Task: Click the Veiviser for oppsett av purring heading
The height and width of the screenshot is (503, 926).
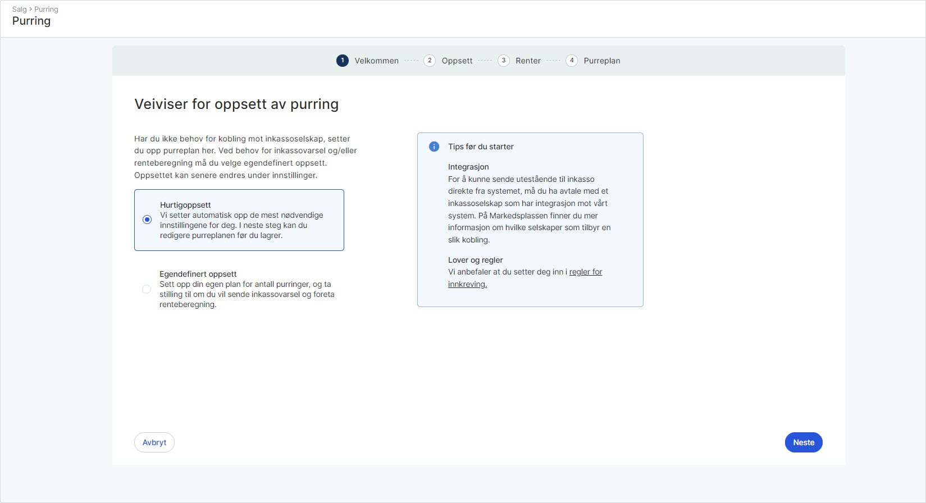Action: click(236, 104)
